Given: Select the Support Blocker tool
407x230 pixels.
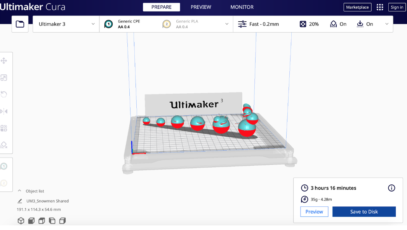Looking at the screenshot, I should [x=4, y=145].
